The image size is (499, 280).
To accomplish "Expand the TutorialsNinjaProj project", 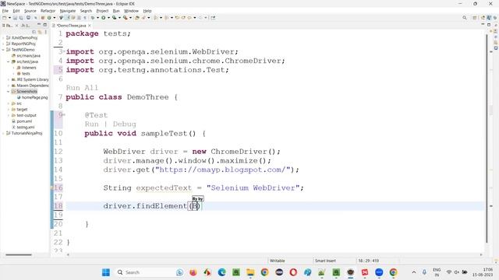I will (x=3, y=133).
